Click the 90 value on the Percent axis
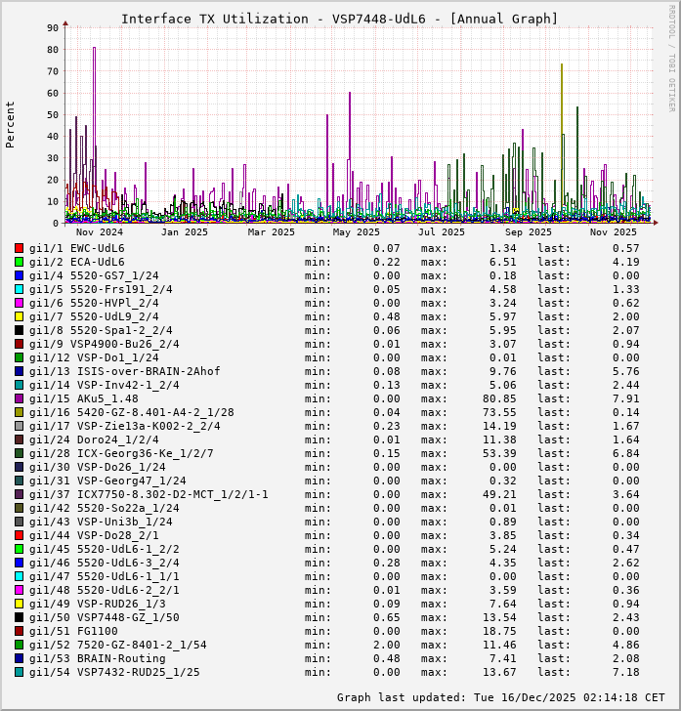Screen dimensions: 681x711 52,28
